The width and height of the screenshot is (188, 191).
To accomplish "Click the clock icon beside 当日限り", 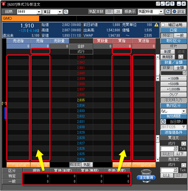I will pyautogui.click(x=163, y=122).
